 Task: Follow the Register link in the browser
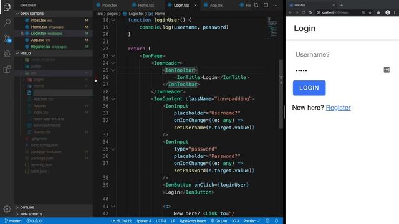click(338, 108)
